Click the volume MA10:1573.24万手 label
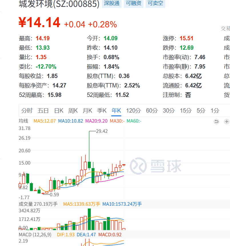This screenshot has height=246, width=230. pyautogui.click(x=122, y=204)
